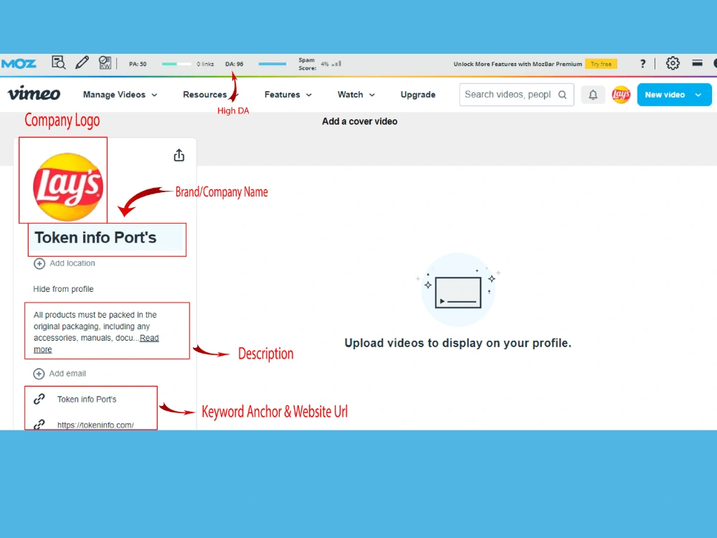
Task: Click the Upgrade menu item
Action: pyautogui.click(x=418, y=95)
